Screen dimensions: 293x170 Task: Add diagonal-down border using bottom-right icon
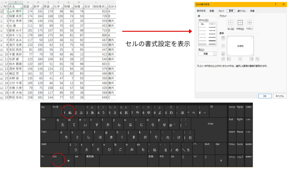click(x=257, y=59)
